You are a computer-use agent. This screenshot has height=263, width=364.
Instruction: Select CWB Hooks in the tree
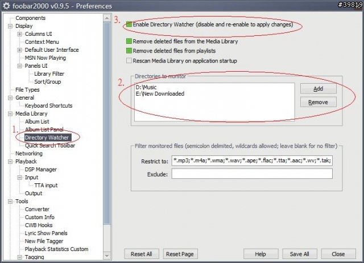click(39, 225)
